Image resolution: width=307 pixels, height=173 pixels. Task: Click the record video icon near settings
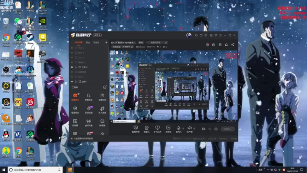[204, 129]
